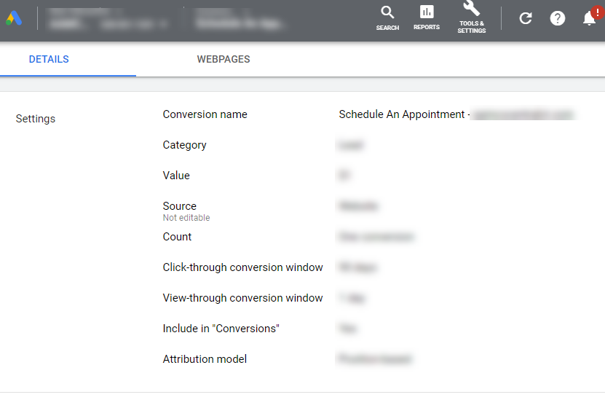Select the Settings section label
This screenshot has height=408, width=605.
pos(36,119)
